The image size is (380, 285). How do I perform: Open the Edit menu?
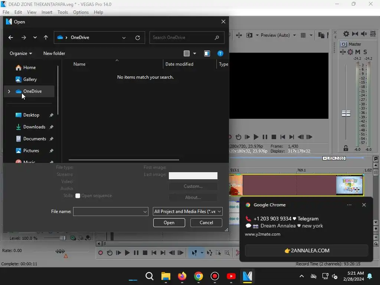click(18, 12)
